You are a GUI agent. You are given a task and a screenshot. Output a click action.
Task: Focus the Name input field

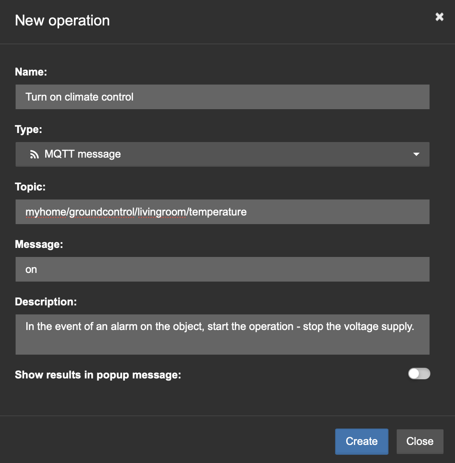(x=223, y=97)
